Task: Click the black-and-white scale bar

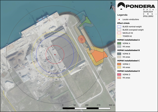Action: click(87, 108)
